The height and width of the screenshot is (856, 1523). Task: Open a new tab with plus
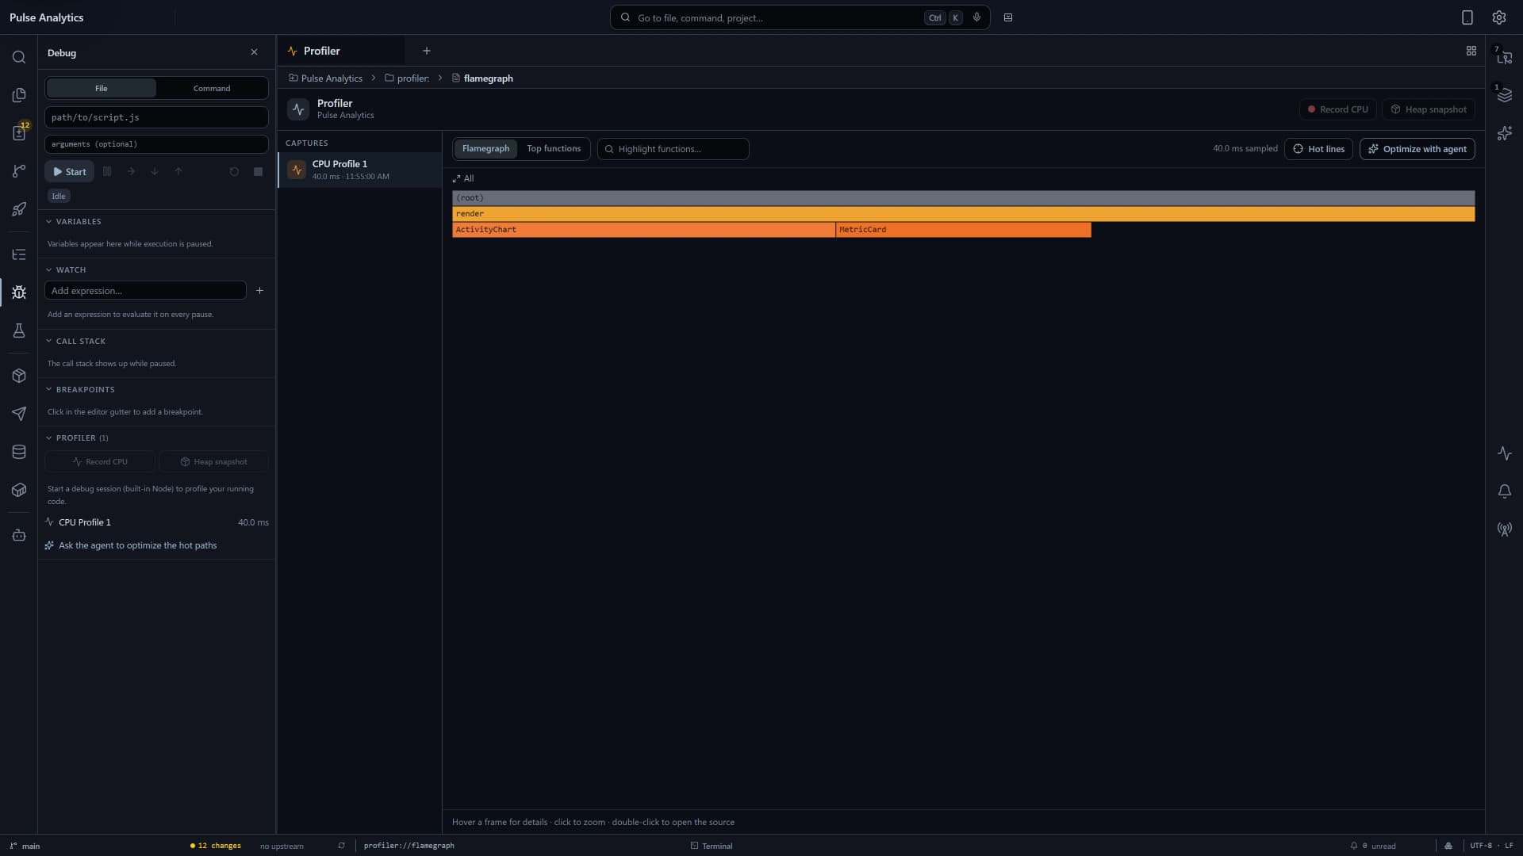tap(427, 51)
